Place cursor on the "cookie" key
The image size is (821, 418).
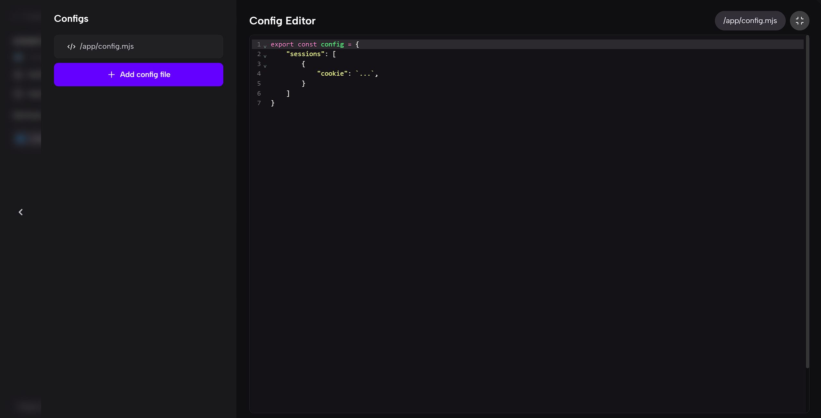pos(332,73)
